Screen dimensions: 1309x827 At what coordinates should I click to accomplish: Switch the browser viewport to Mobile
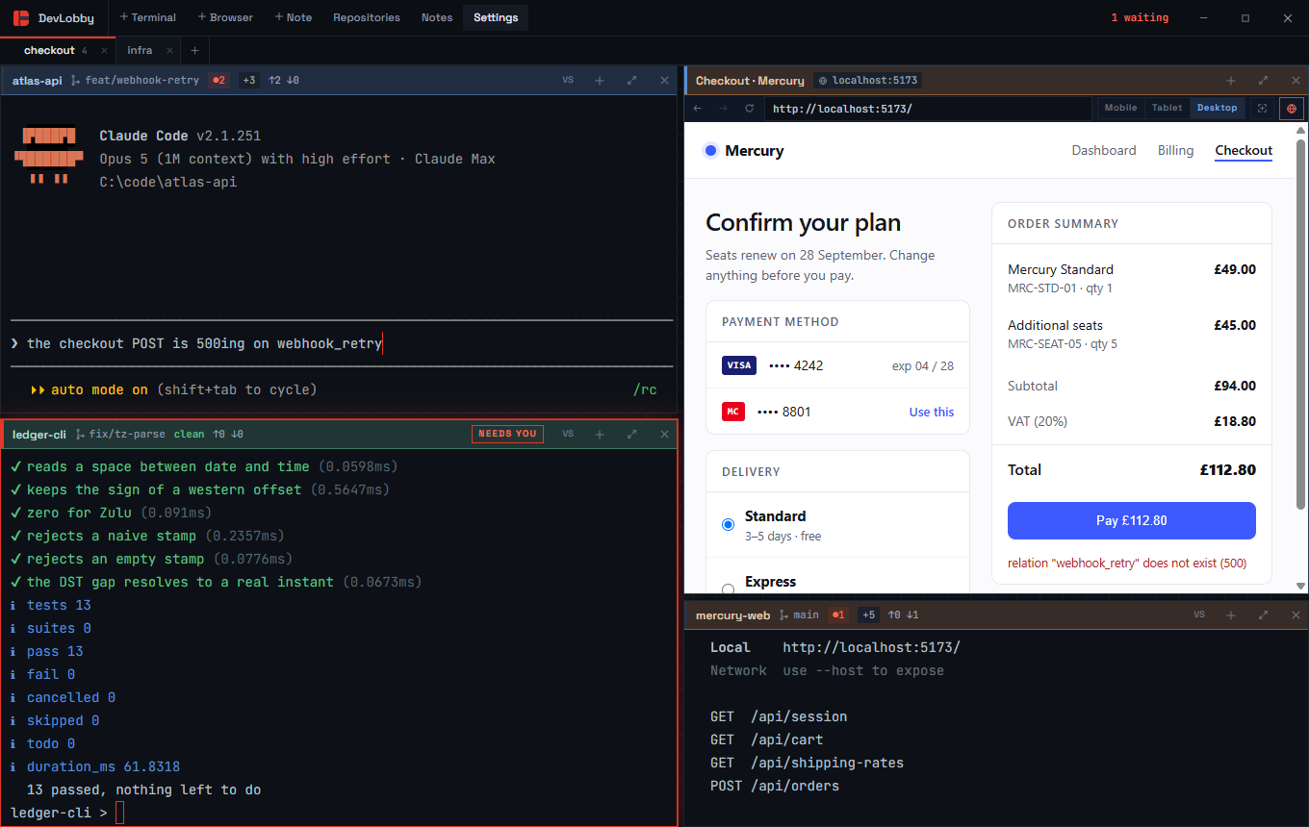point(1120,108)
